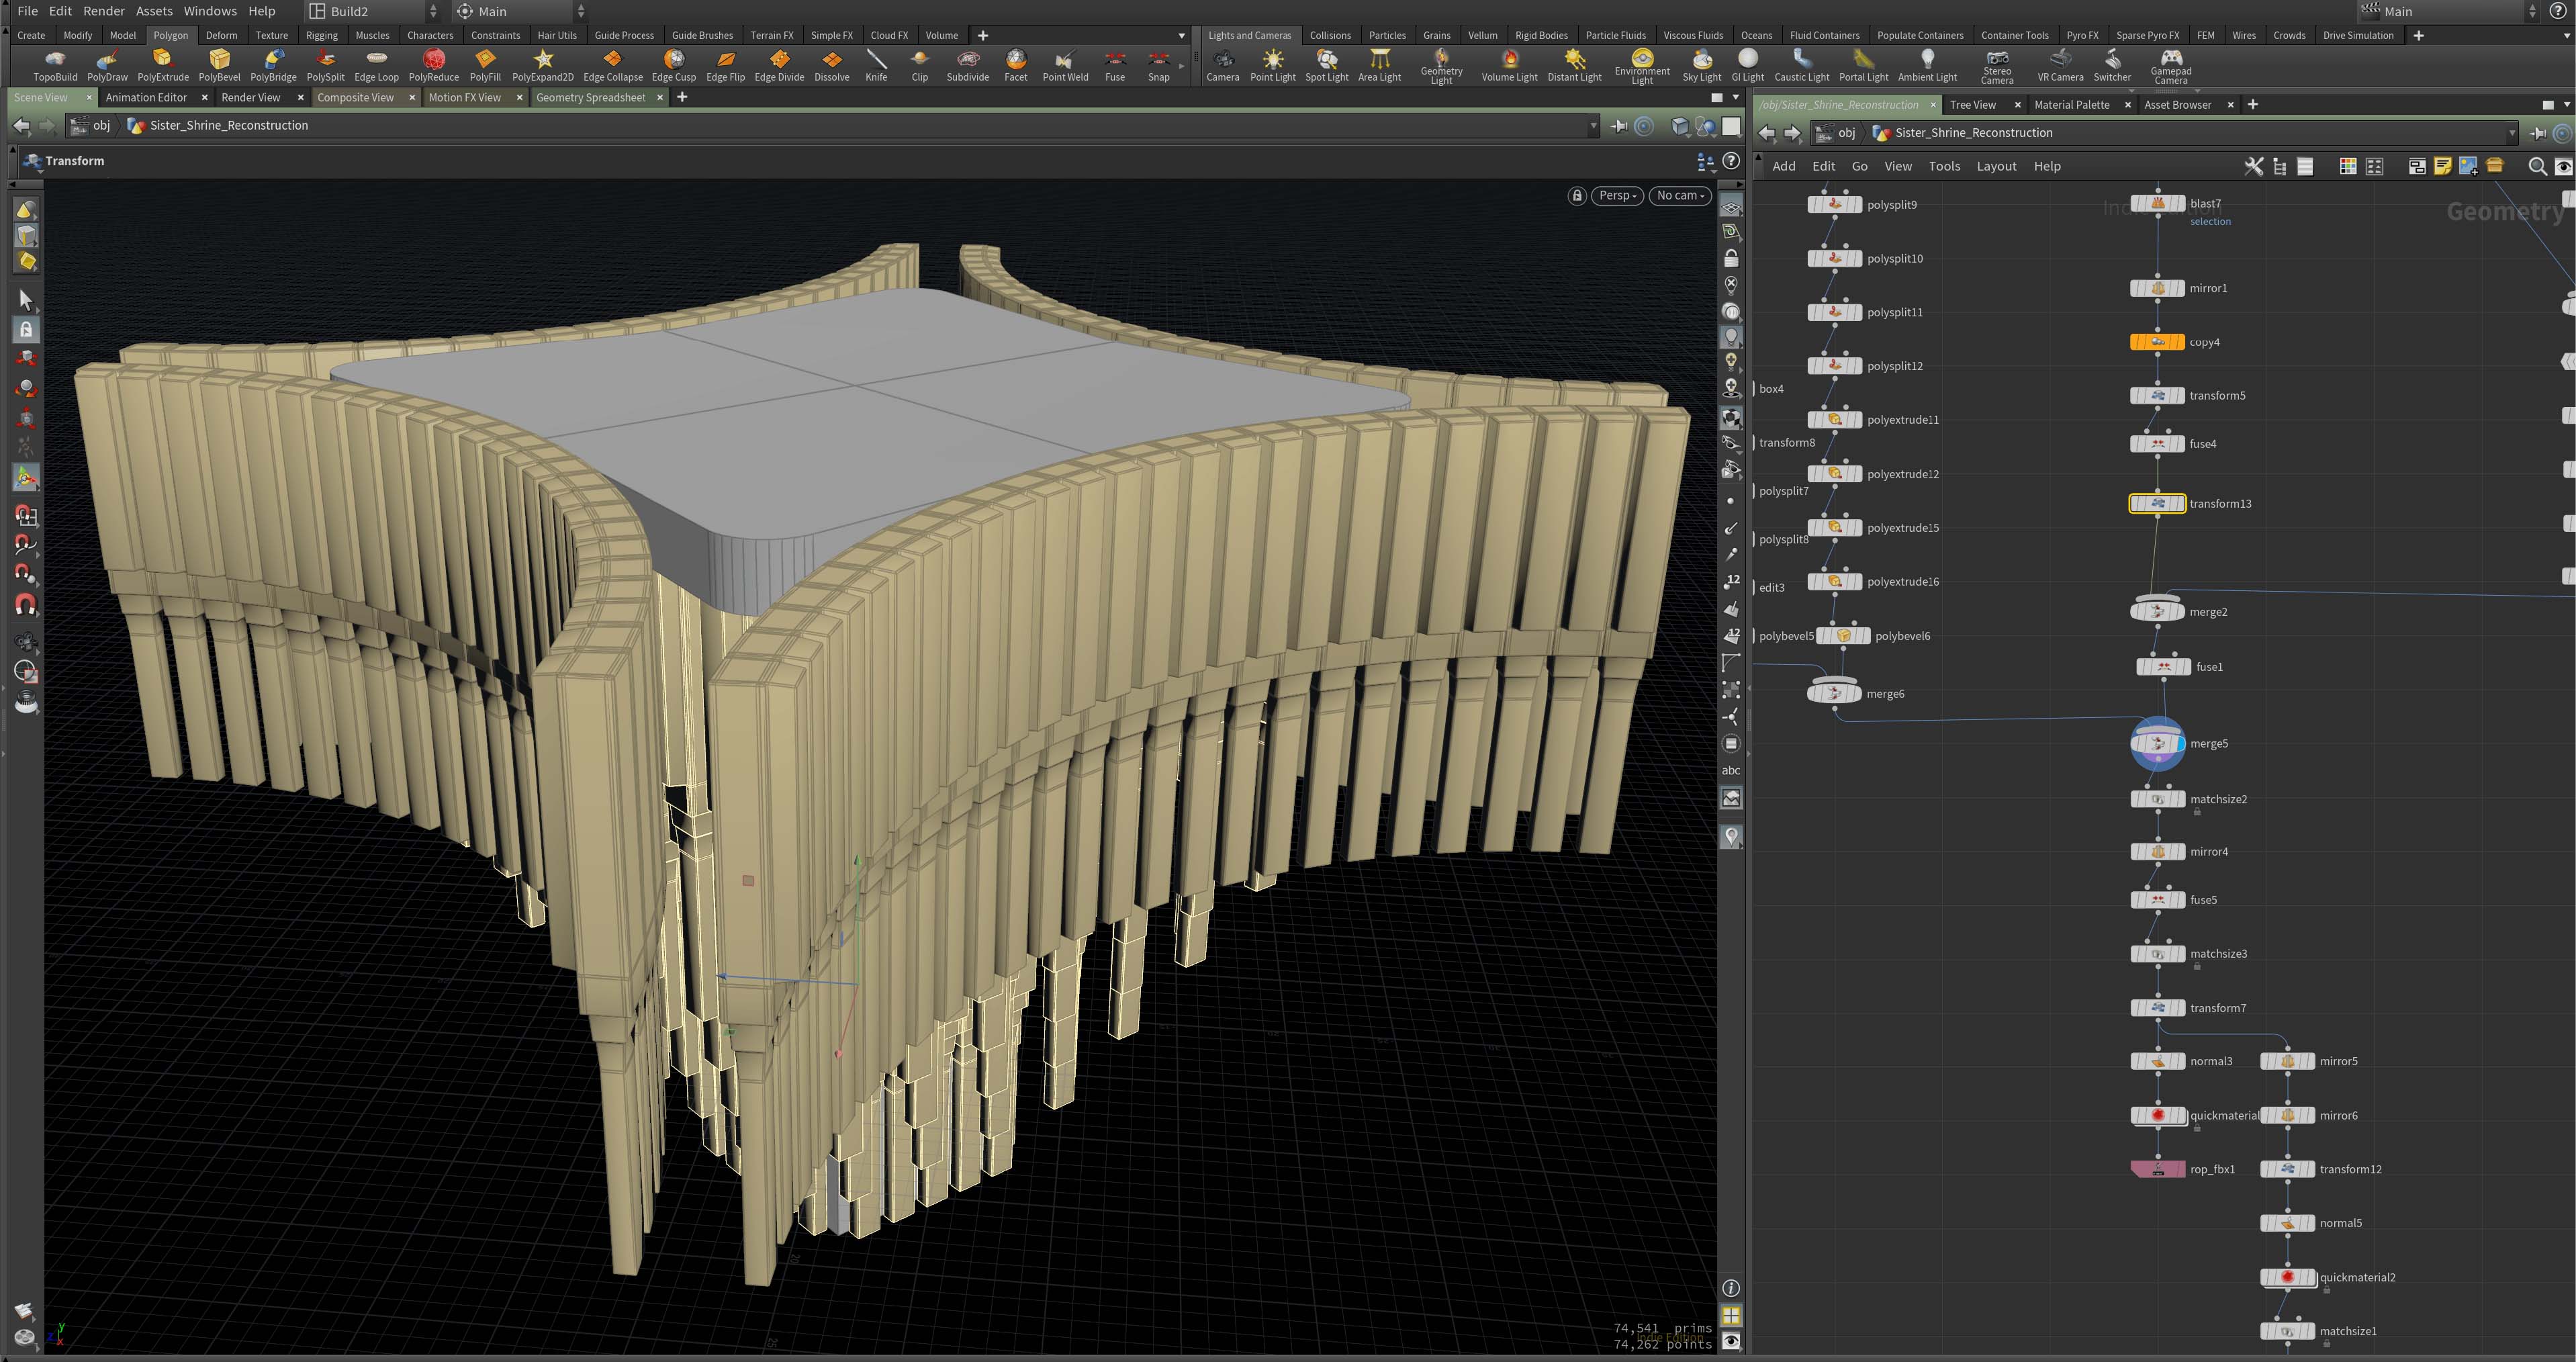Open the Render menu

[104, 11]
